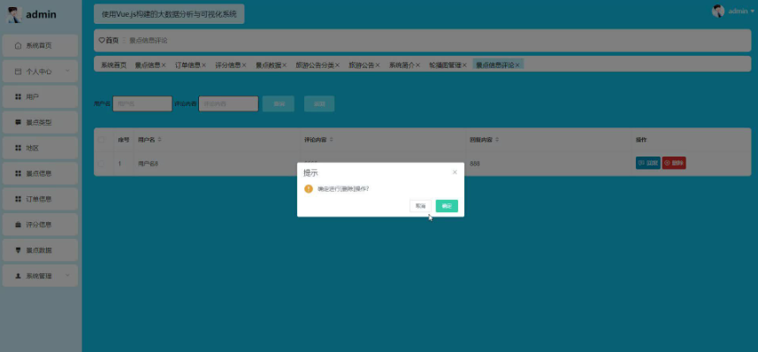Open 景点数据 sidebar item
Viewport: 758px width, 352px height.
click(40, 250)
